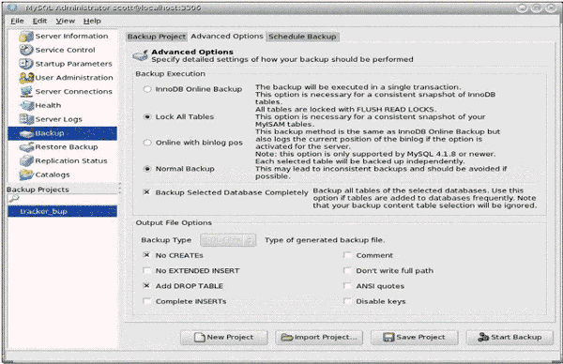The height and width of the screenshot is (364, 563).
Task: Select Lock All Tables radio button
Action: [147, 116]
